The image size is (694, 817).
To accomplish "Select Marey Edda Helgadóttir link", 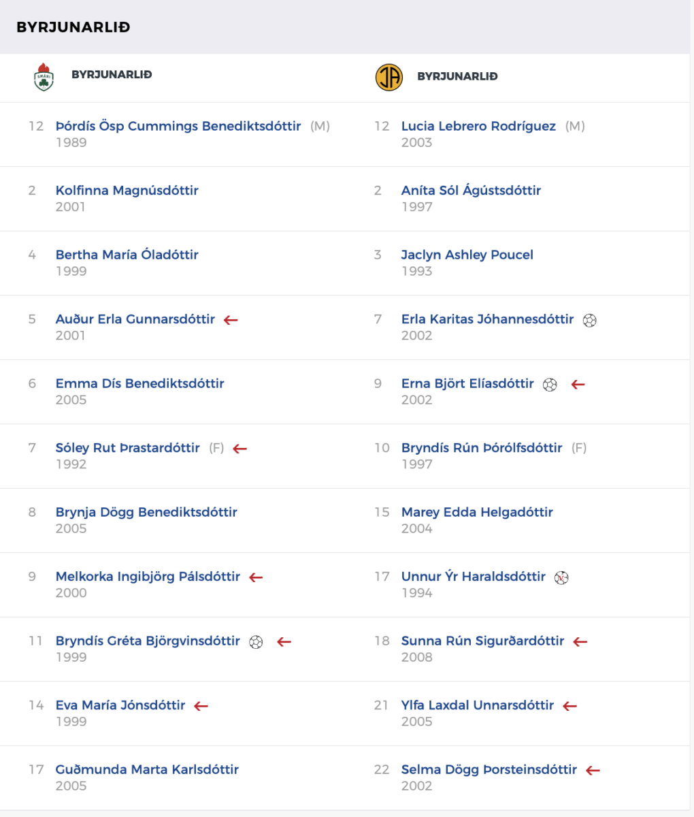I will coord(477,512).
